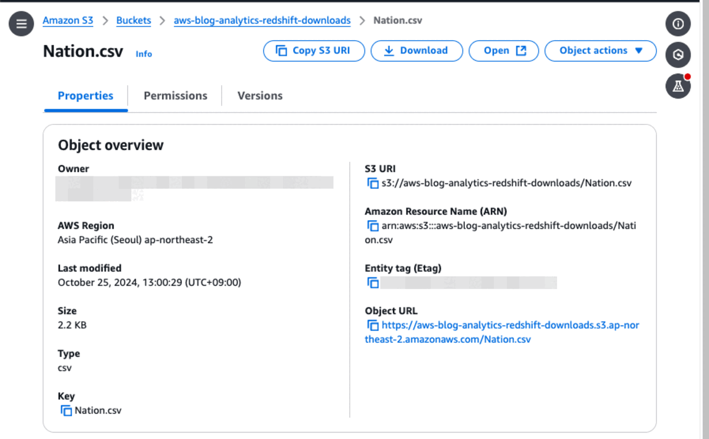
Task: Expand the Object actions dropdown
Action: pos(600,51)
